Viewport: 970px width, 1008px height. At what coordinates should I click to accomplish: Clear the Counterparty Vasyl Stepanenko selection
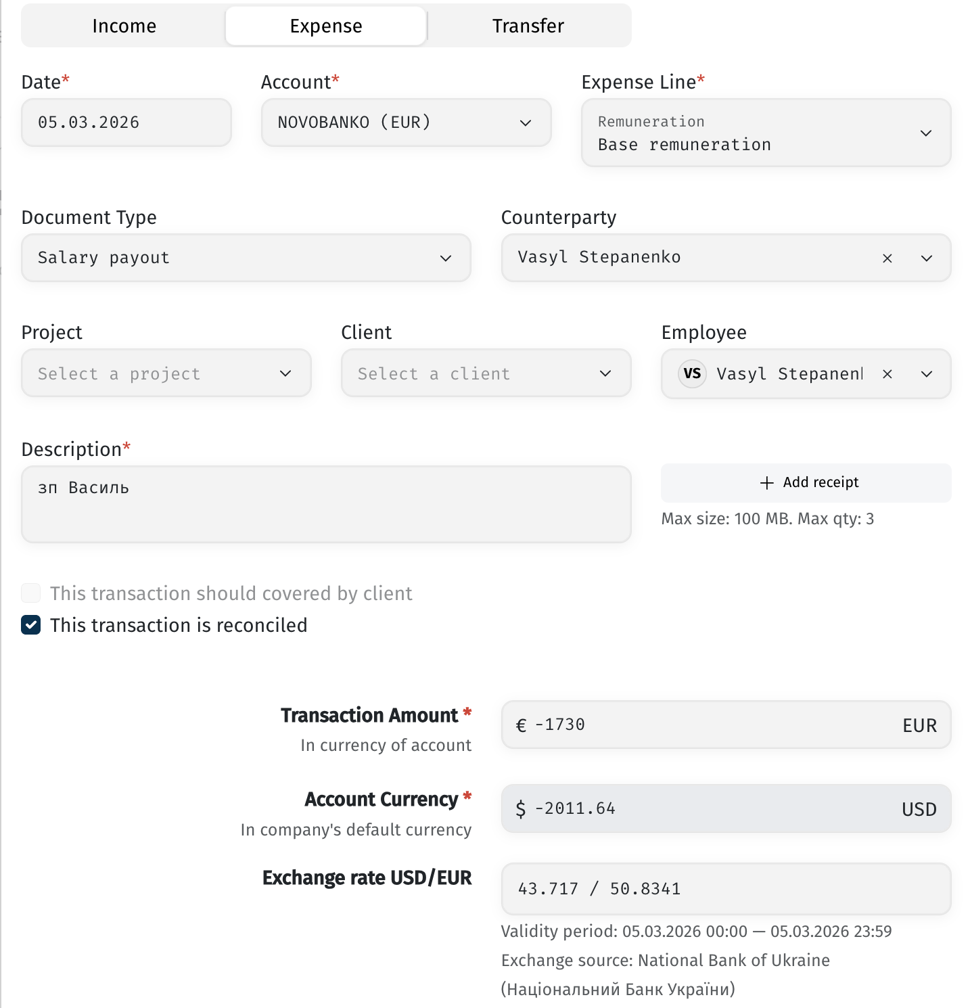887,258
